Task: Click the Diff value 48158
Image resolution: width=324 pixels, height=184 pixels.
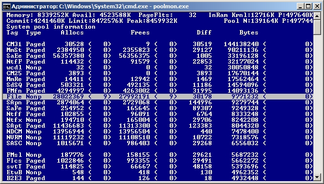Action: 202,167
